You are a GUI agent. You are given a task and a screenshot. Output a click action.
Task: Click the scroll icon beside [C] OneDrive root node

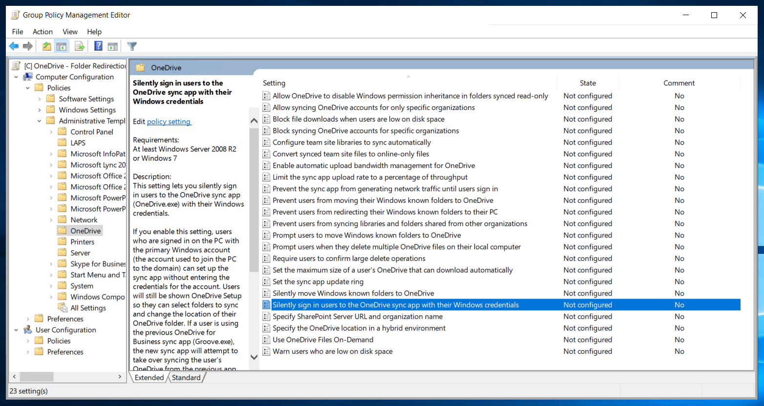[17, 66]
